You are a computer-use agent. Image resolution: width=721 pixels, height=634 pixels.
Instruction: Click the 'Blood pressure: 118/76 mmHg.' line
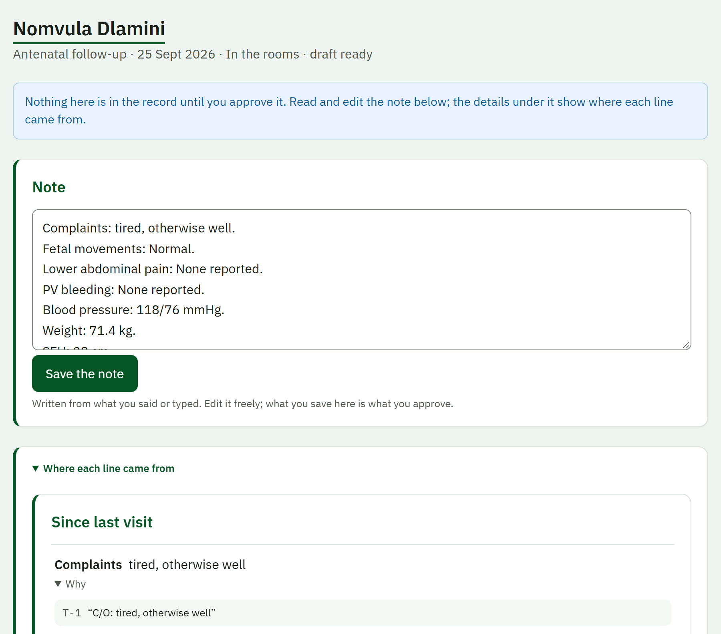[133, 310]
